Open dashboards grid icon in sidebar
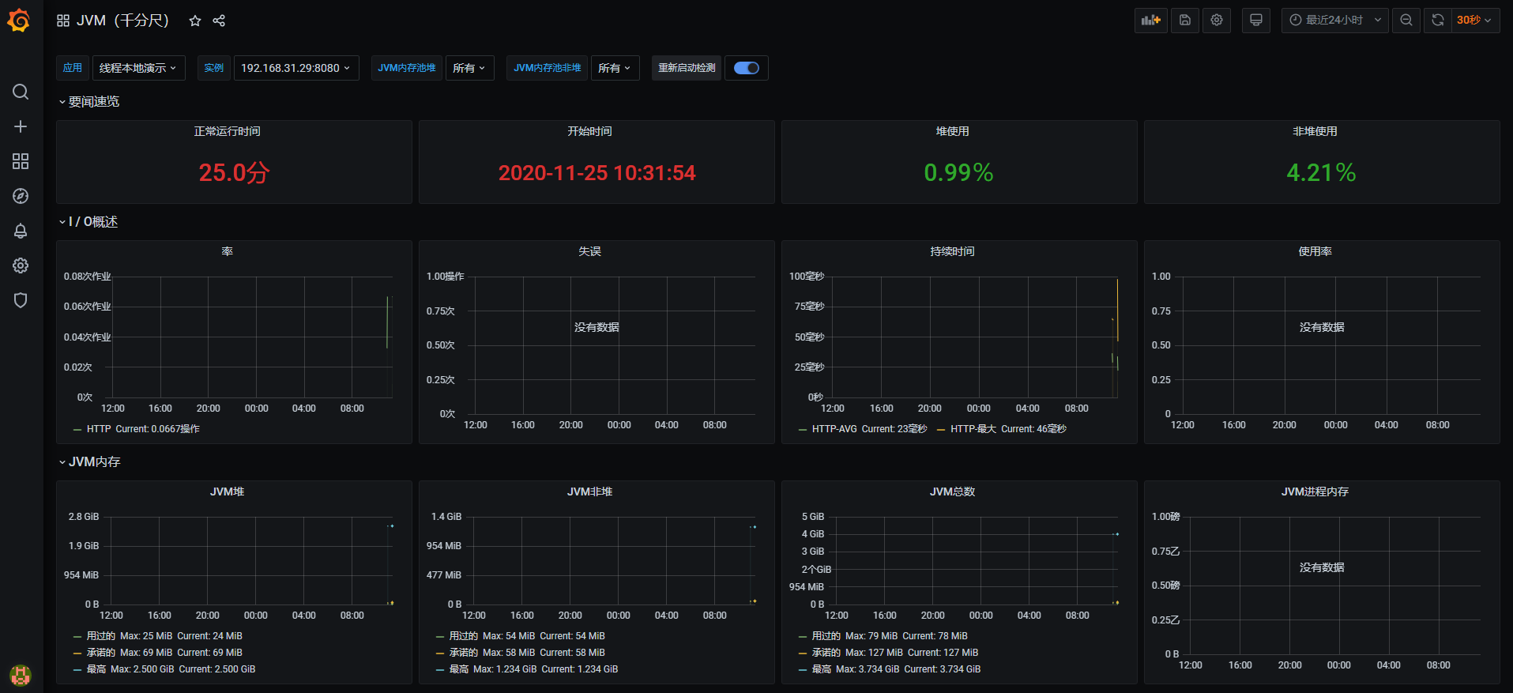The width and height of the screenshot is (1513, 693). point(21,161)
